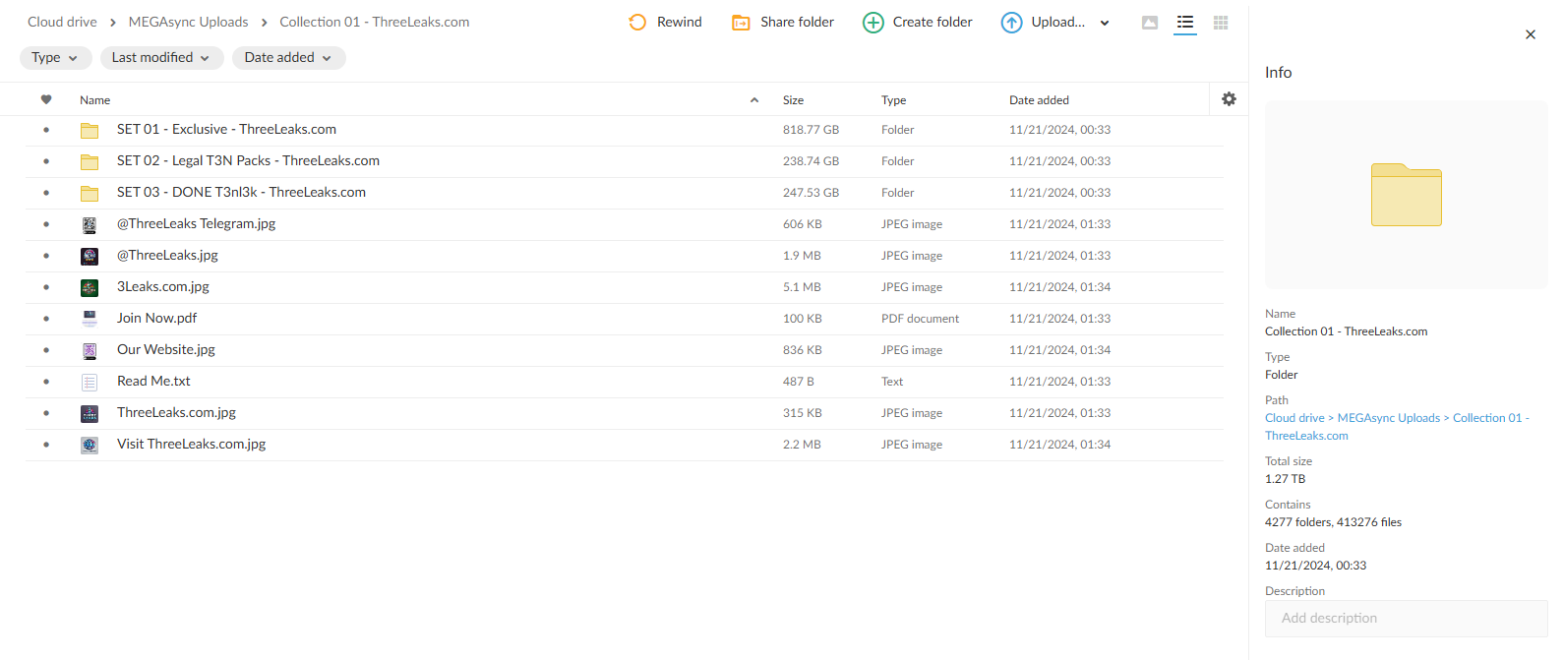Viewport: 1564px width, 660px height.
Task: Open the Last modified filter dropdown
Action: 161,58
